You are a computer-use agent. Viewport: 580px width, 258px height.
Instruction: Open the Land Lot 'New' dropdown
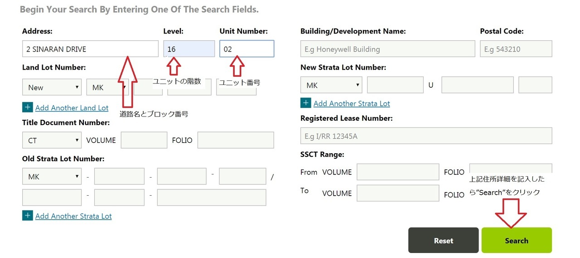tap(52, 87)
